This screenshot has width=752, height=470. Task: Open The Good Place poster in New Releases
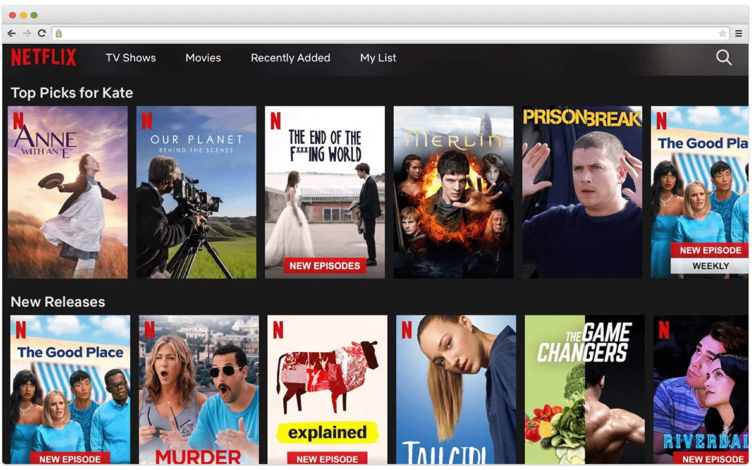point(70,390)
